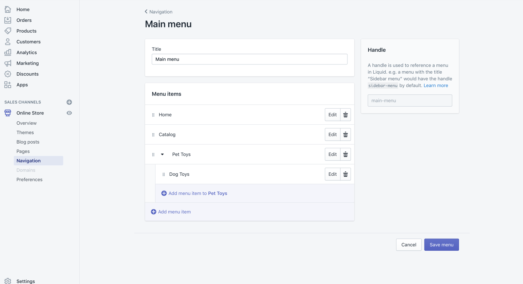The height and width of the screenshot is (284, 523).
Task: Delete the Pet Toys menu item
Action: point(346,154)
